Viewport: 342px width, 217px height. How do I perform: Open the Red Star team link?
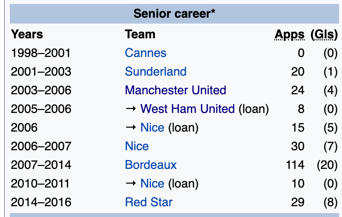tap(148, 202)
